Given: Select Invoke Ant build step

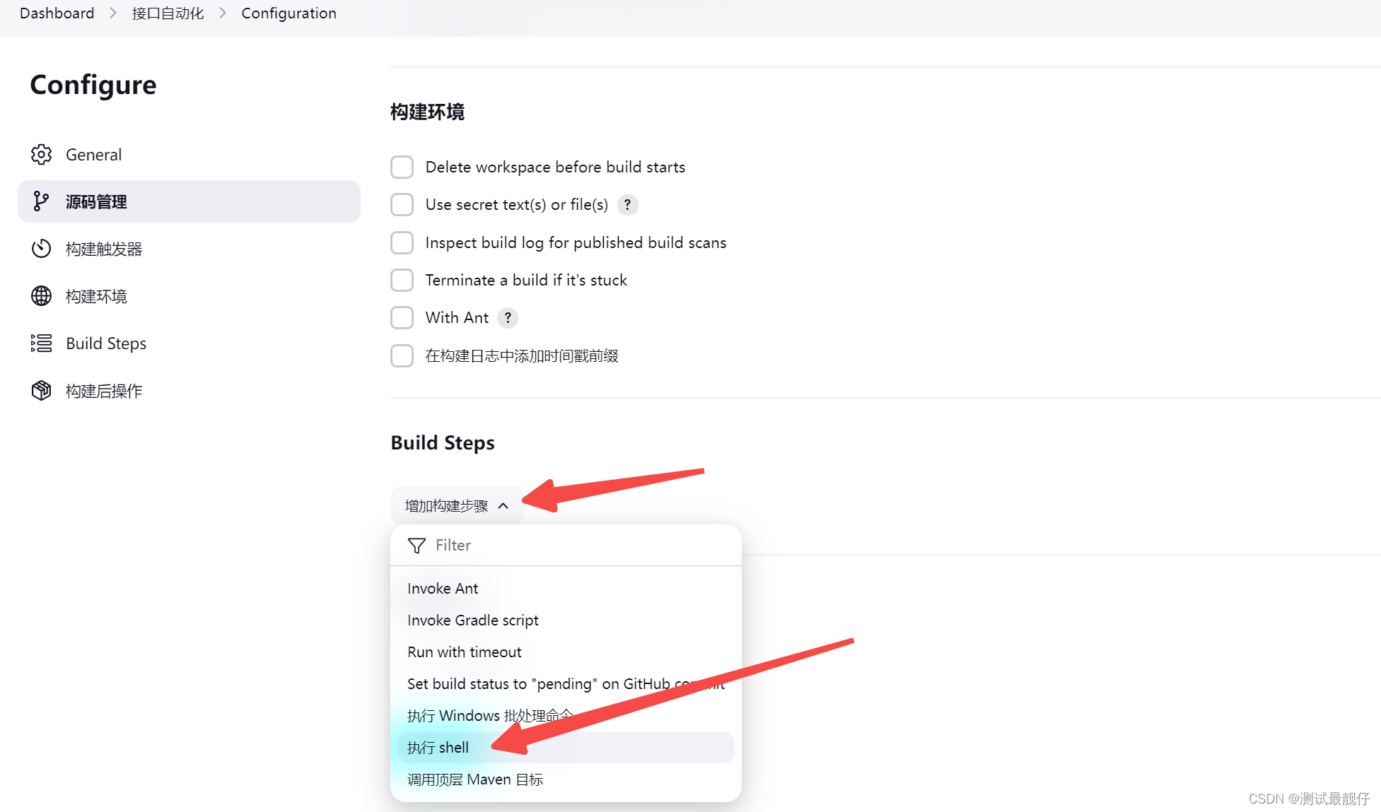Looking at the screenshot, I should coord(441,589).
